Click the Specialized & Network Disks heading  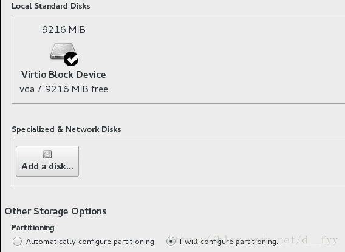click(x=66, y=129)
